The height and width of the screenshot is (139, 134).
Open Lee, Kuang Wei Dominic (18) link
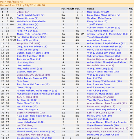coord(104,81)
